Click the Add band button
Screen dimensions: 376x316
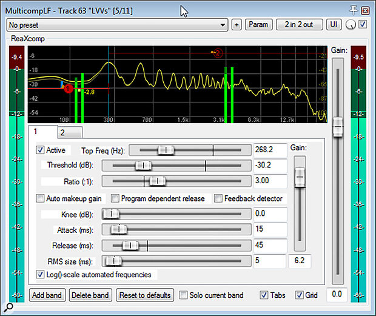pyautogui.click(x=47, y=295)
